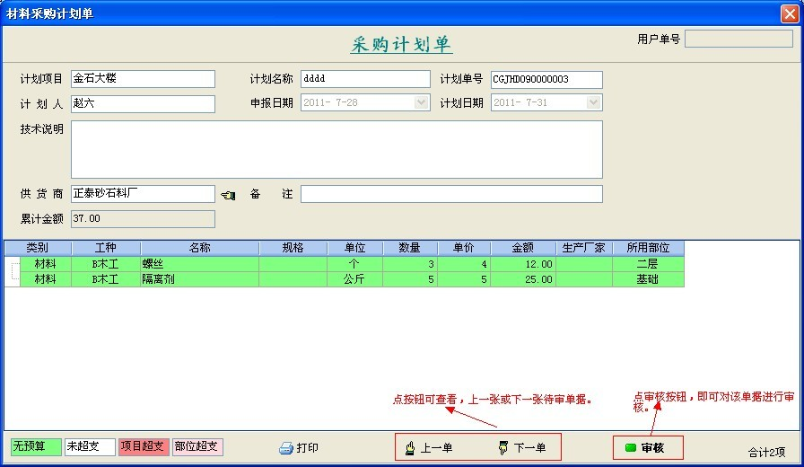Click the 生产厂家 column header
This screenshot has width=804, height=467.
click(x=584, y=248)
